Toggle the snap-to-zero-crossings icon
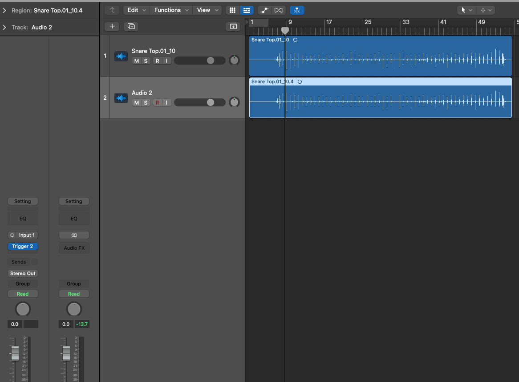 click(296, 10)
